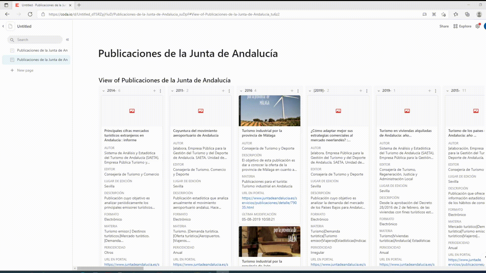This screenshot has width=486, height=273.
Task: Collapse the 2011 column with its chevron
Action: pos(173,91)
